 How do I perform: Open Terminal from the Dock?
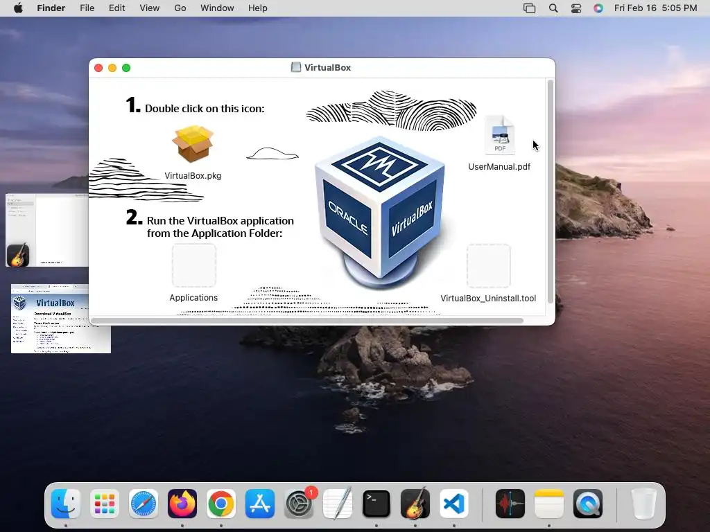pyautogui.click(x=376, y=504)
